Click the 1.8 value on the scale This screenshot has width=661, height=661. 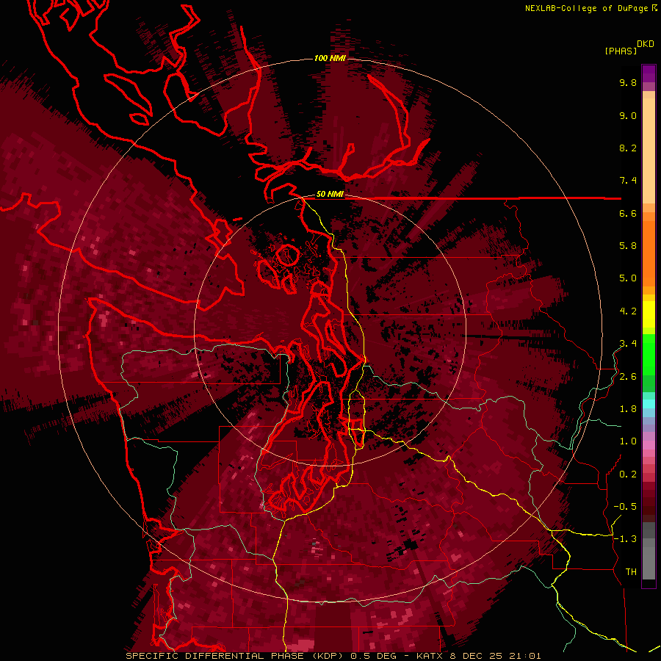[x=628, y=409]
